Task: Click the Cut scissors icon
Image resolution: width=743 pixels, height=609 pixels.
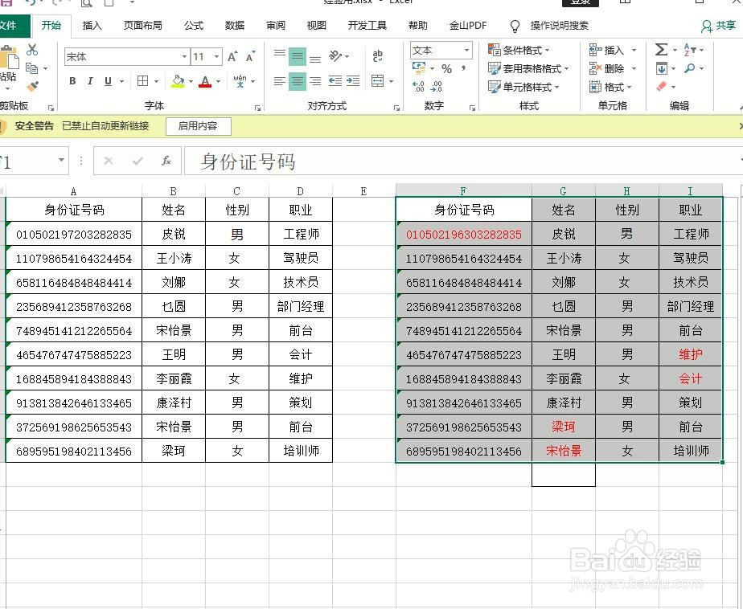Action: pos(32,49)
